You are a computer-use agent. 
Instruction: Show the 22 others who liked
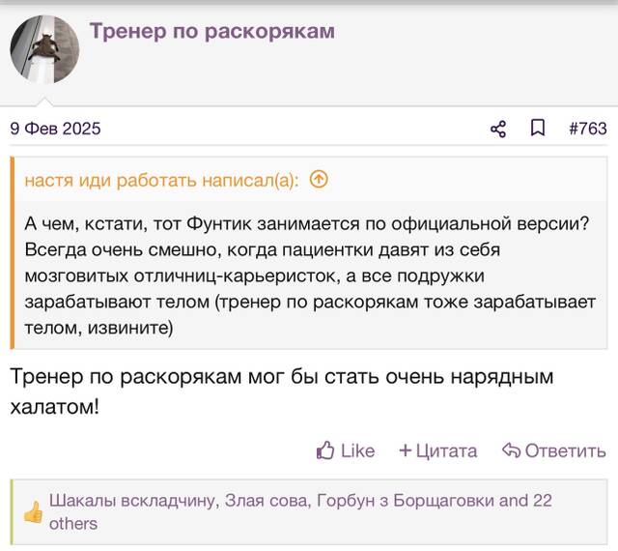pos(300,512)
